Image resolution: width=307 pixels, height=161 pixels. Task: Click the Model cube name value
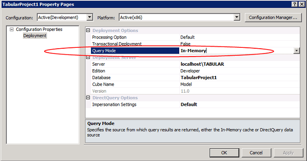(x=186, y=84)
